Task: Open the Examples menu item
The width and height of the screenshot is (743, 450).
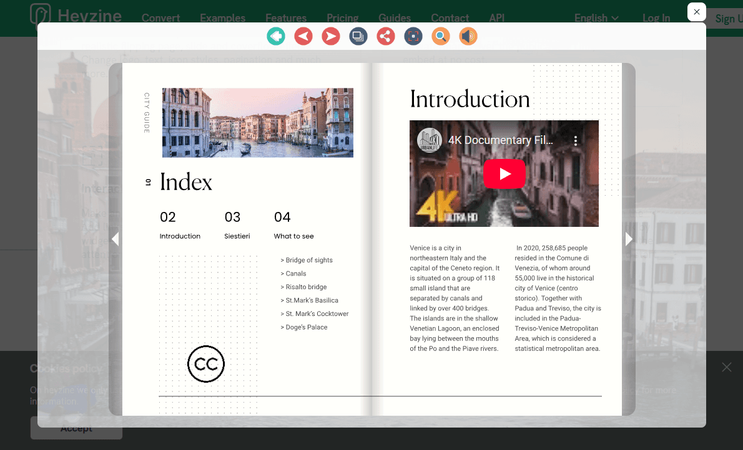Action: click(223, 18)
